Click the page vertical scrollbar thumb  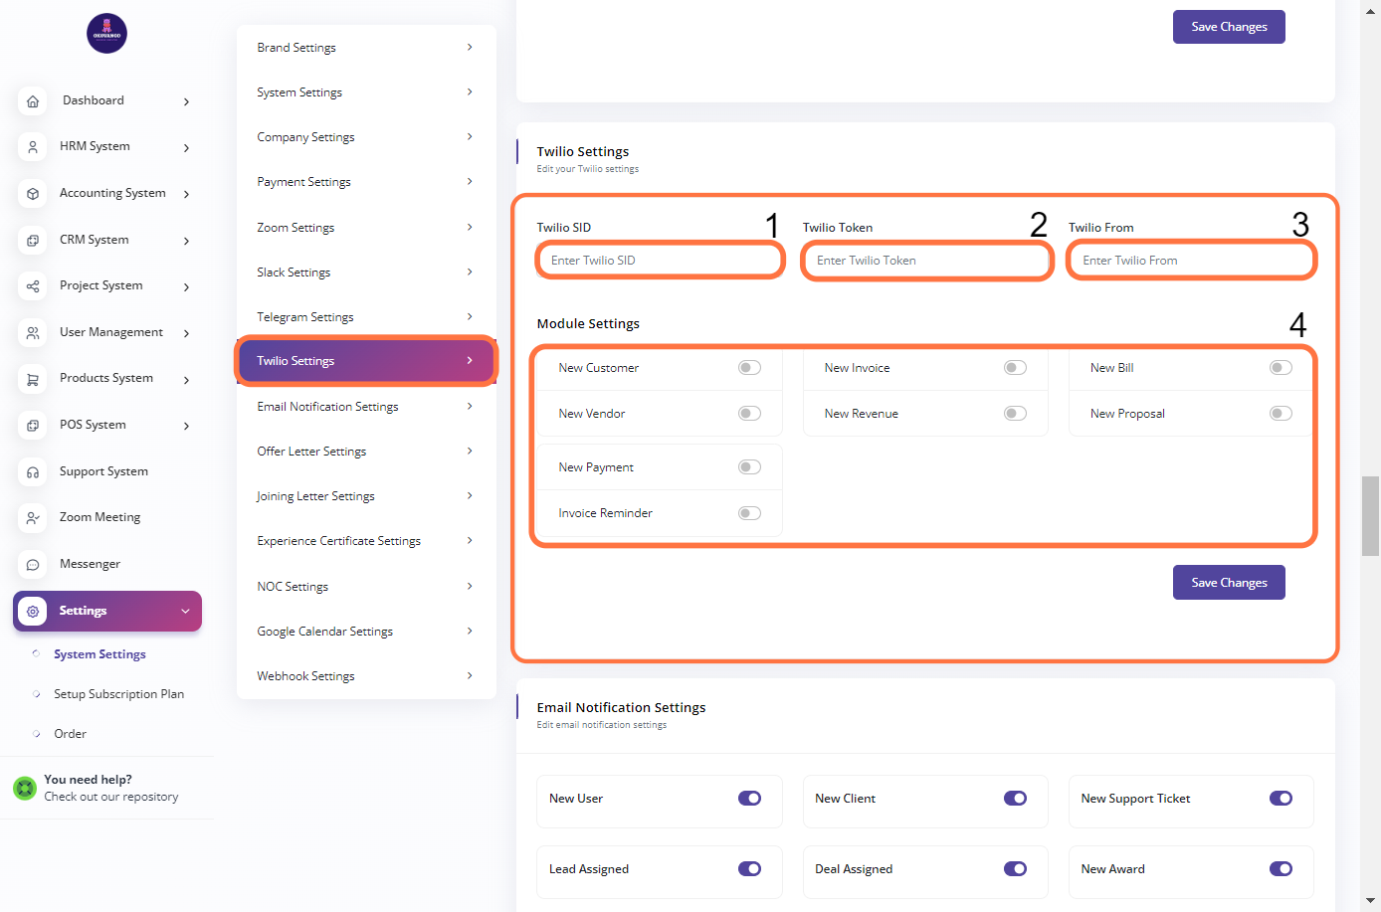(x=1370, y=515)
